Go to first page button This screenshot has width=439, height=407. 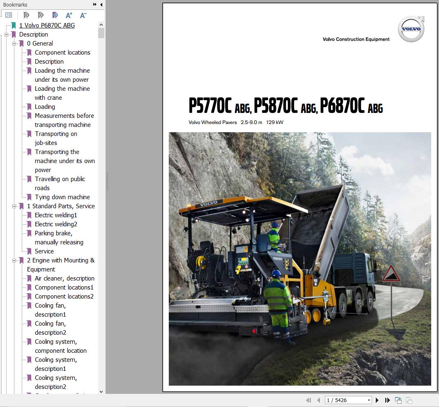pyautogui.click(x=308, y=400)
